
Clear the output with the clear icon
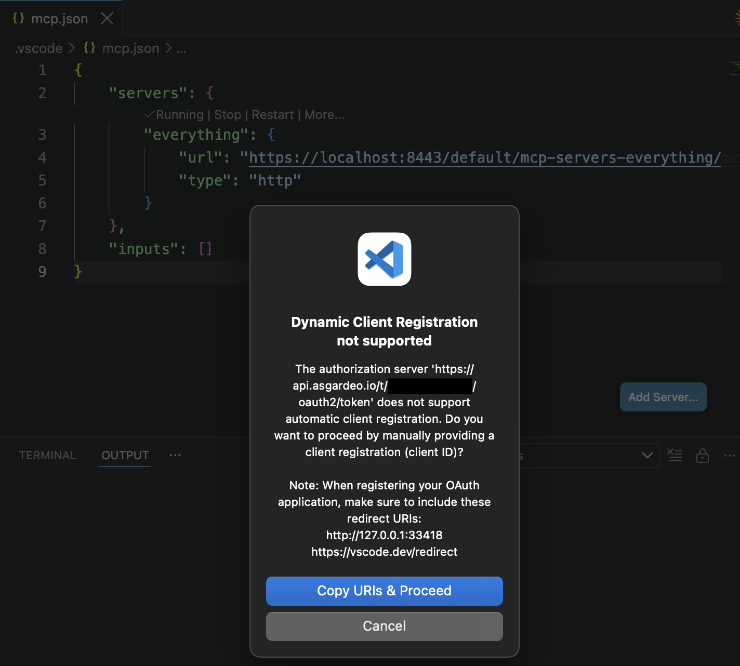click(675, 455)
